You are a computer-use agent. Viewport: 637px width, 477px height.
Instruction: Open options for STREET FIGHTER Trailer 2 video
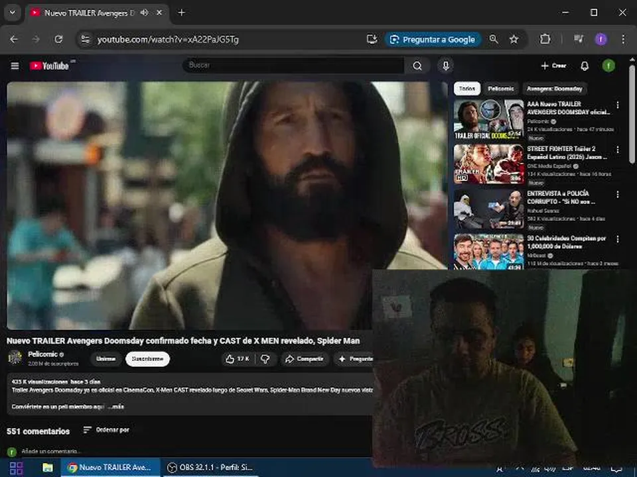(x=618, y=150)
